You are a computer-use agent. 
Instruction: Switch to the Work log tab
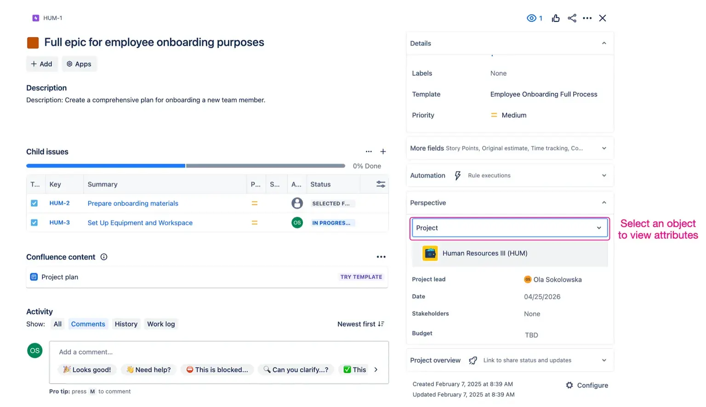pyautogui.click(x=161, y=324)
